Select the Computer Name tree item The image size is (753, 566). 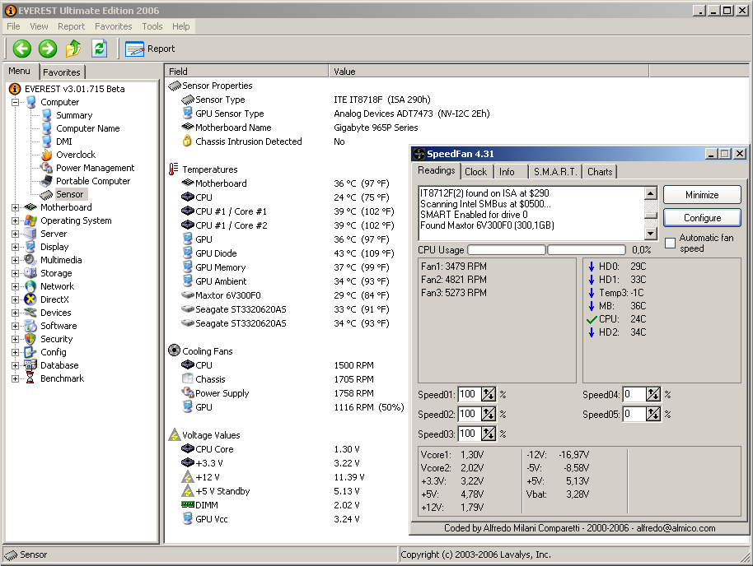click(88, 128)
